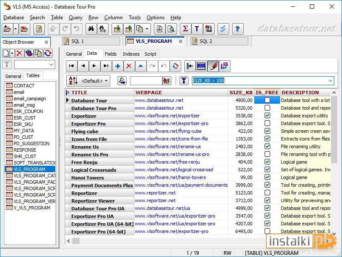Go to the previous record arrow

[83, 66]
